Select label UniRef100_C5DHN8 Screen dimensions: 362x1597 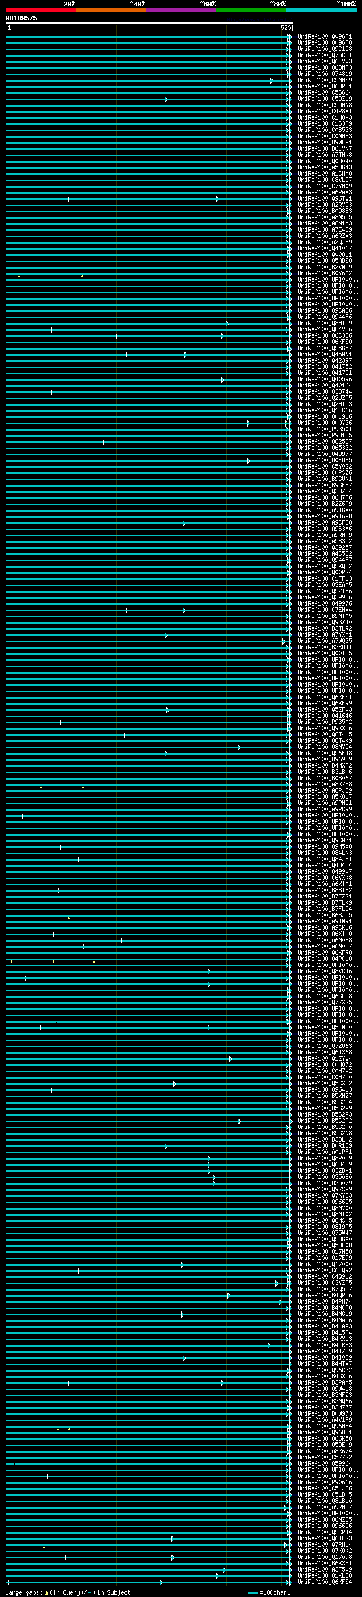pos(324,105)
